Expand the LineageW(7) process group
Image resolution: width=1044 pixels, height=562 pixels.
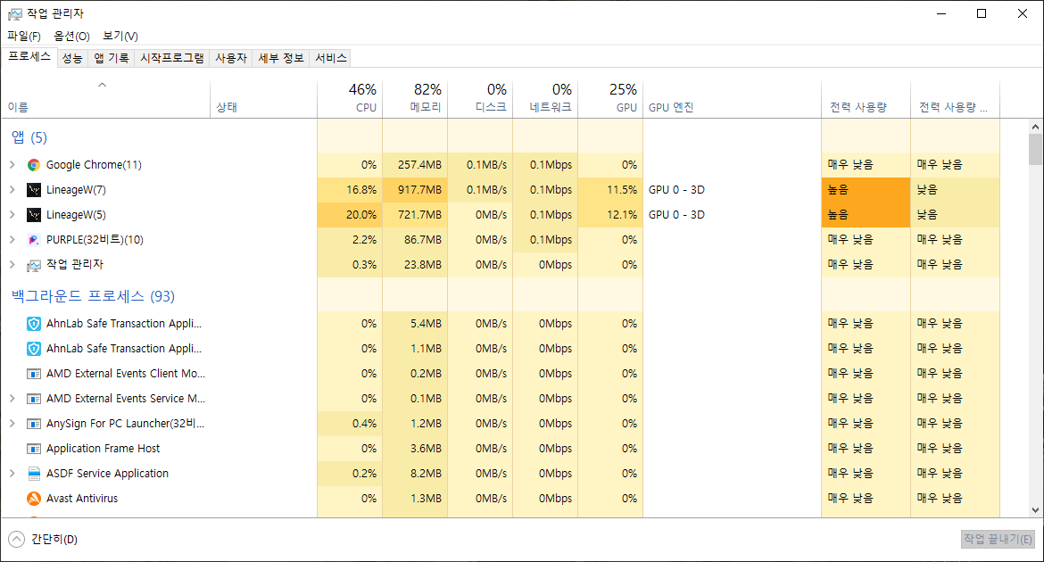click(x=12, y=190)
